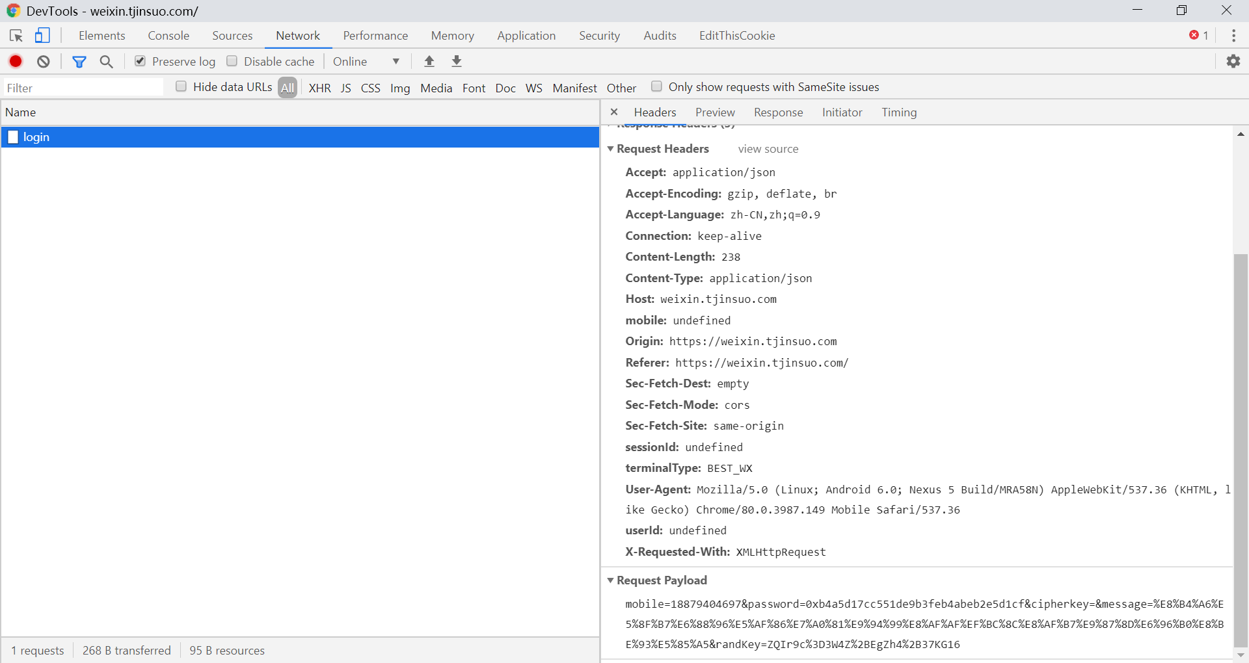Filter requests by Img
Image resolution: width=1249 pixels, height=663 pixels.
(400, 88)
